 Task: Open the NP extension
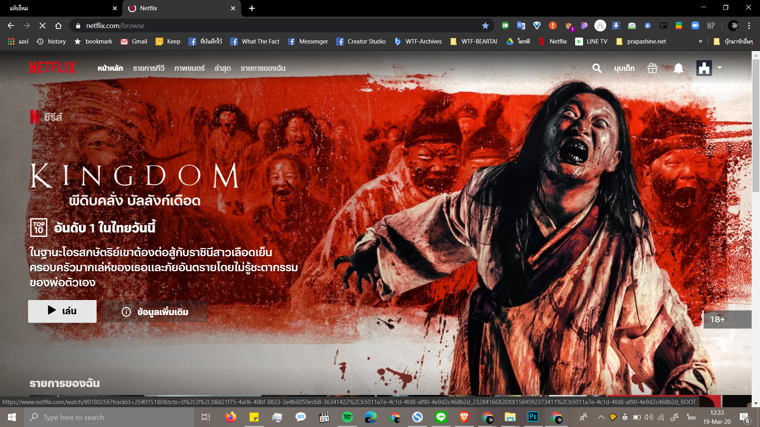point(711,26)
